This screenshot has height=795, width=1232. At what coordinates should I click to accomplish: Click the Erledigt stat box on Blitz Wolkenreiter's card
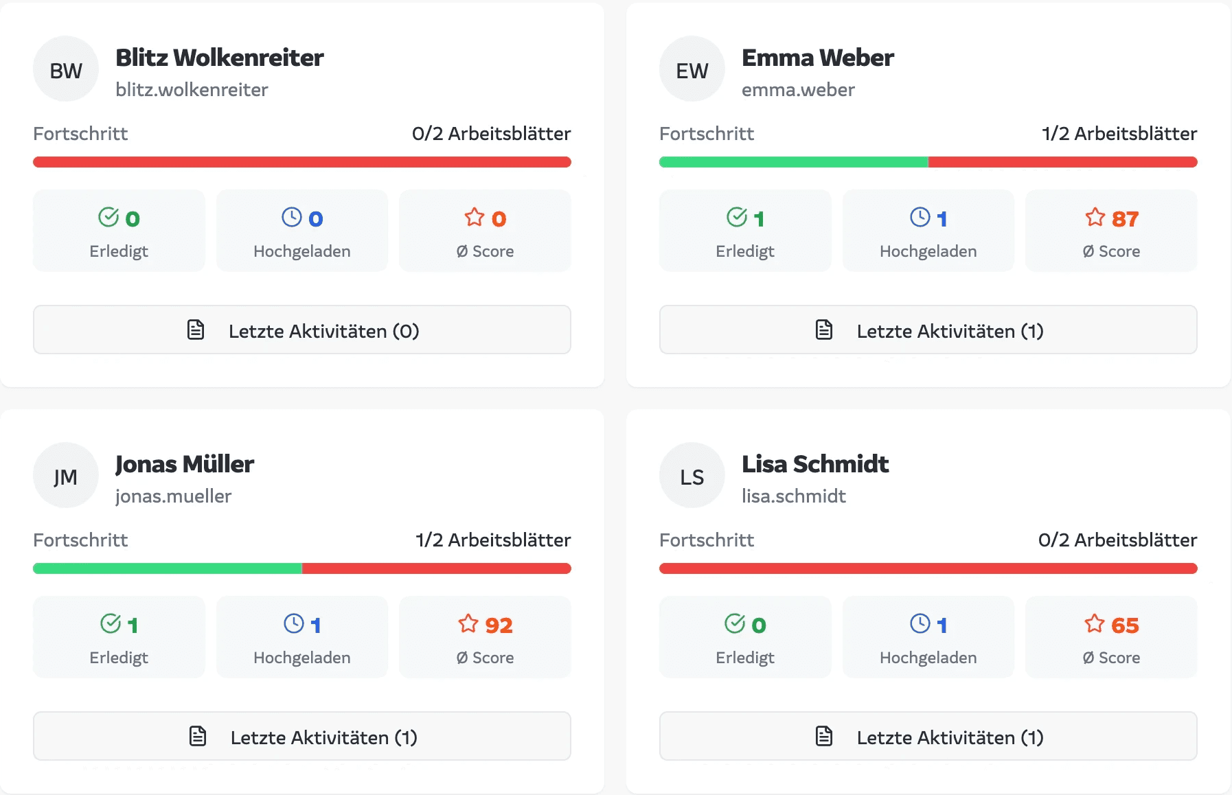pyautogui.click(x=118, y=230)
